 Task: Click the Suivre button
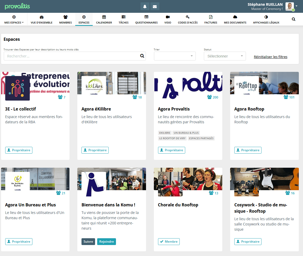tap(88, 242)
